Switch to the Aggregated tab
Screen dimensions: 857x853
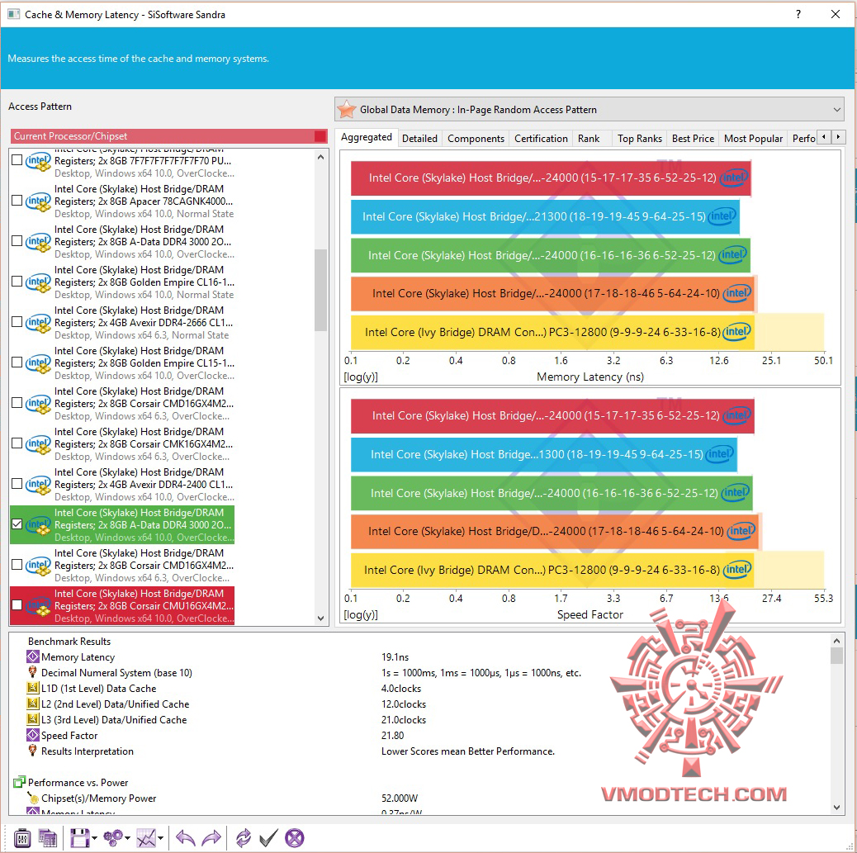click(367, 138)
